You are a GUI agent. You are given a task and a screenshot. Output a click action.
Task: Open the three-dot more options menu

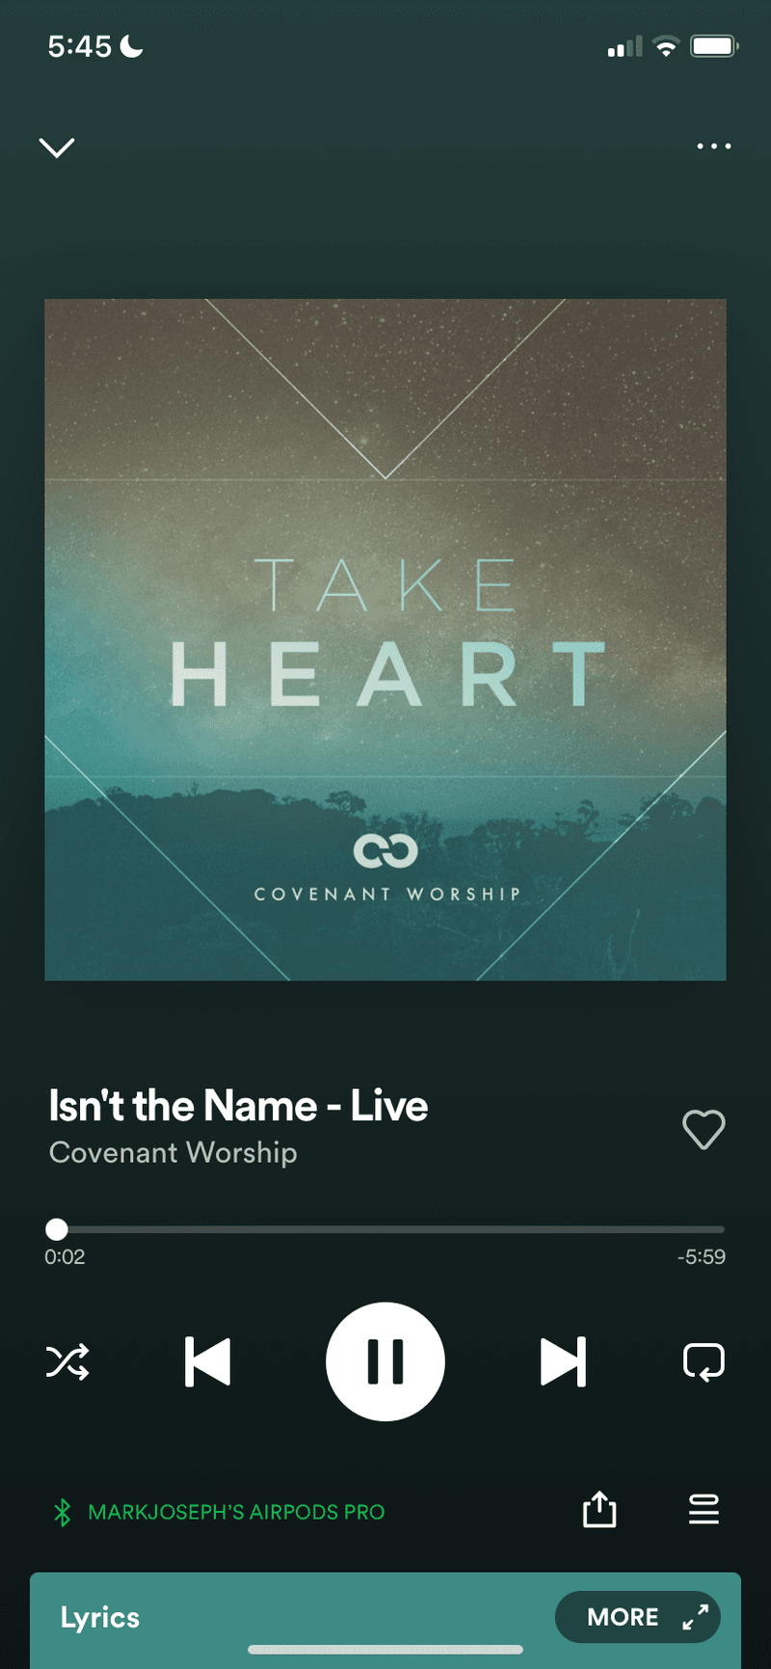(714, 147)
